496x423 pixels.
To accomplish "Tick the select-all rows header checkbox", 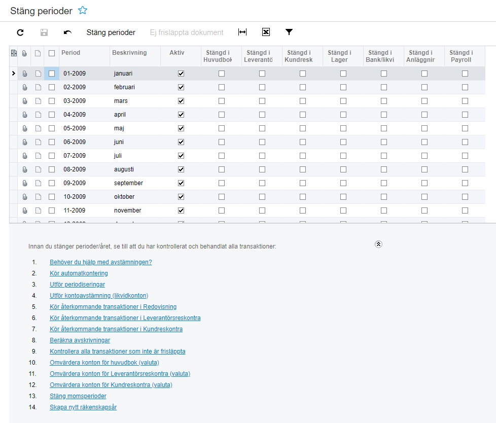I will pos(52,53).
